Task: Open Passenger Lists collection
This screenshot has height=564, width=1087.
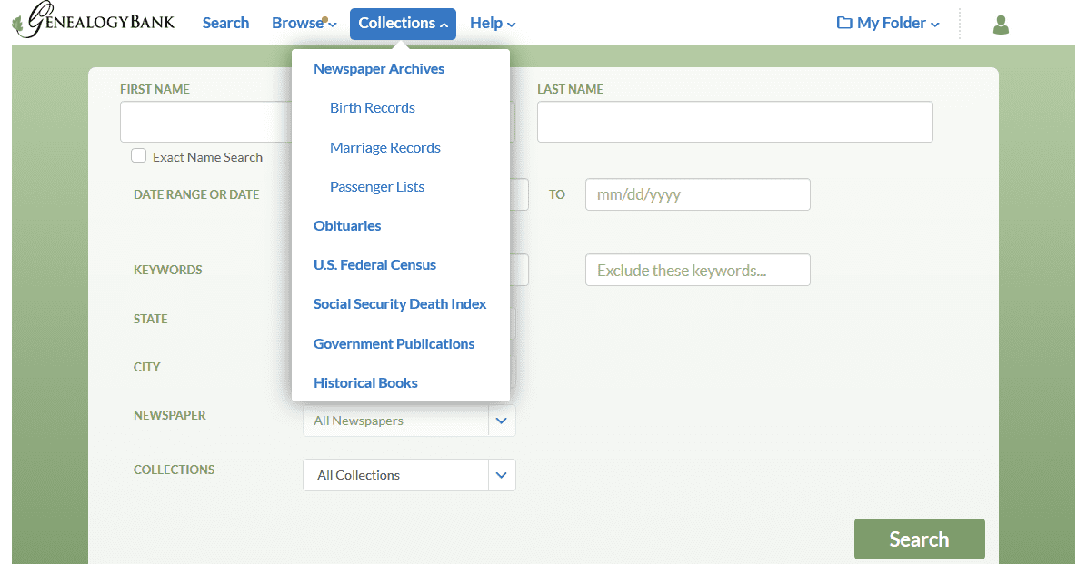Action: click(377, 186)
